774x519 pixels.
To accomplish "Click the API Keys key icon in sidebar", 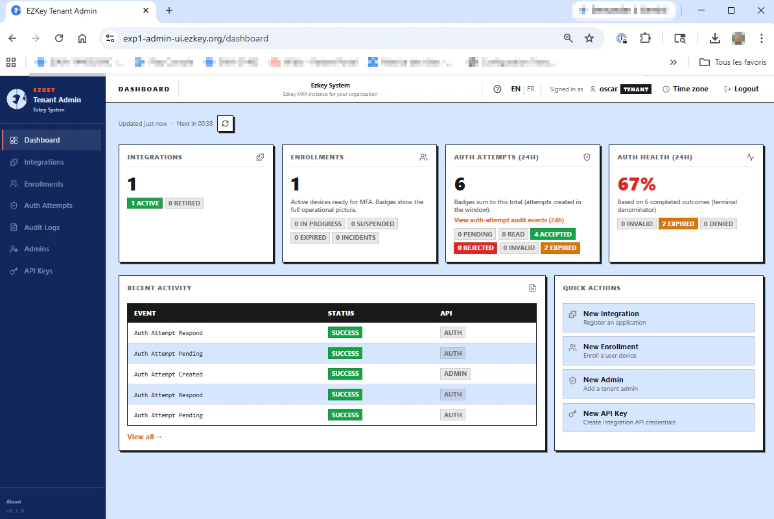I will pyautogui.click(x=14, y=271).
